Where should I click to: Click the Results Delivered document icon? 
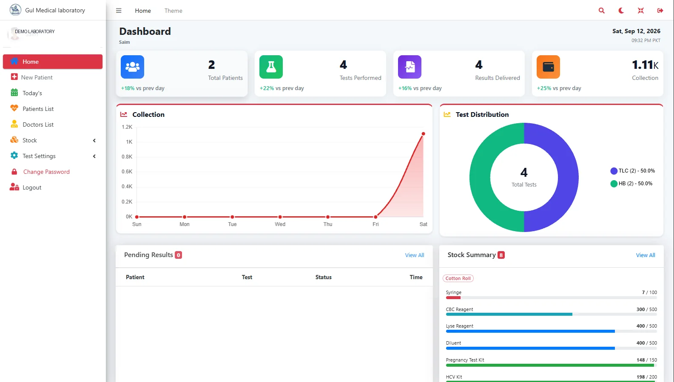[410, 67]
